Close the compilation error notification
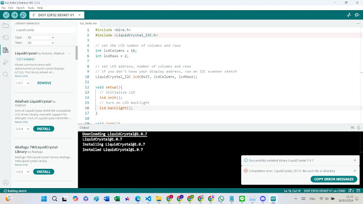Viewport: 363px width, 204px height. (354, 171)
